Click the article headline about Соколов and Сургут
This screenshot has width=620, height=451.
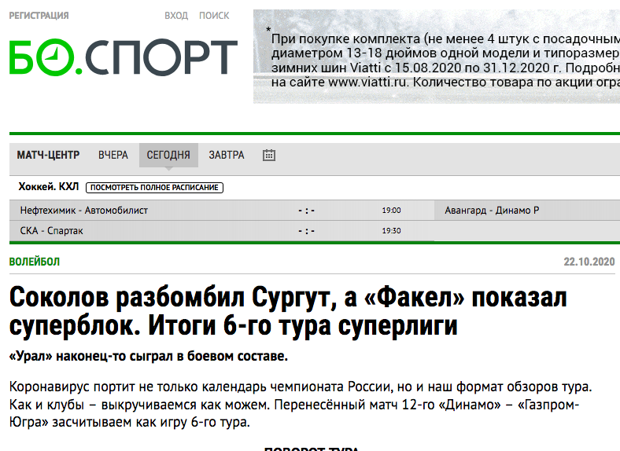(288, 312)
